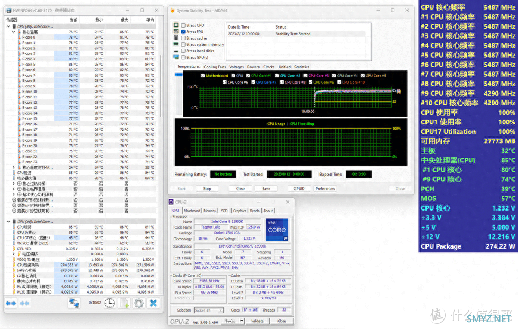518x329 pixels.
Task: Click the Intel Core i9 logo in CPU-Z
Action: 277,230
